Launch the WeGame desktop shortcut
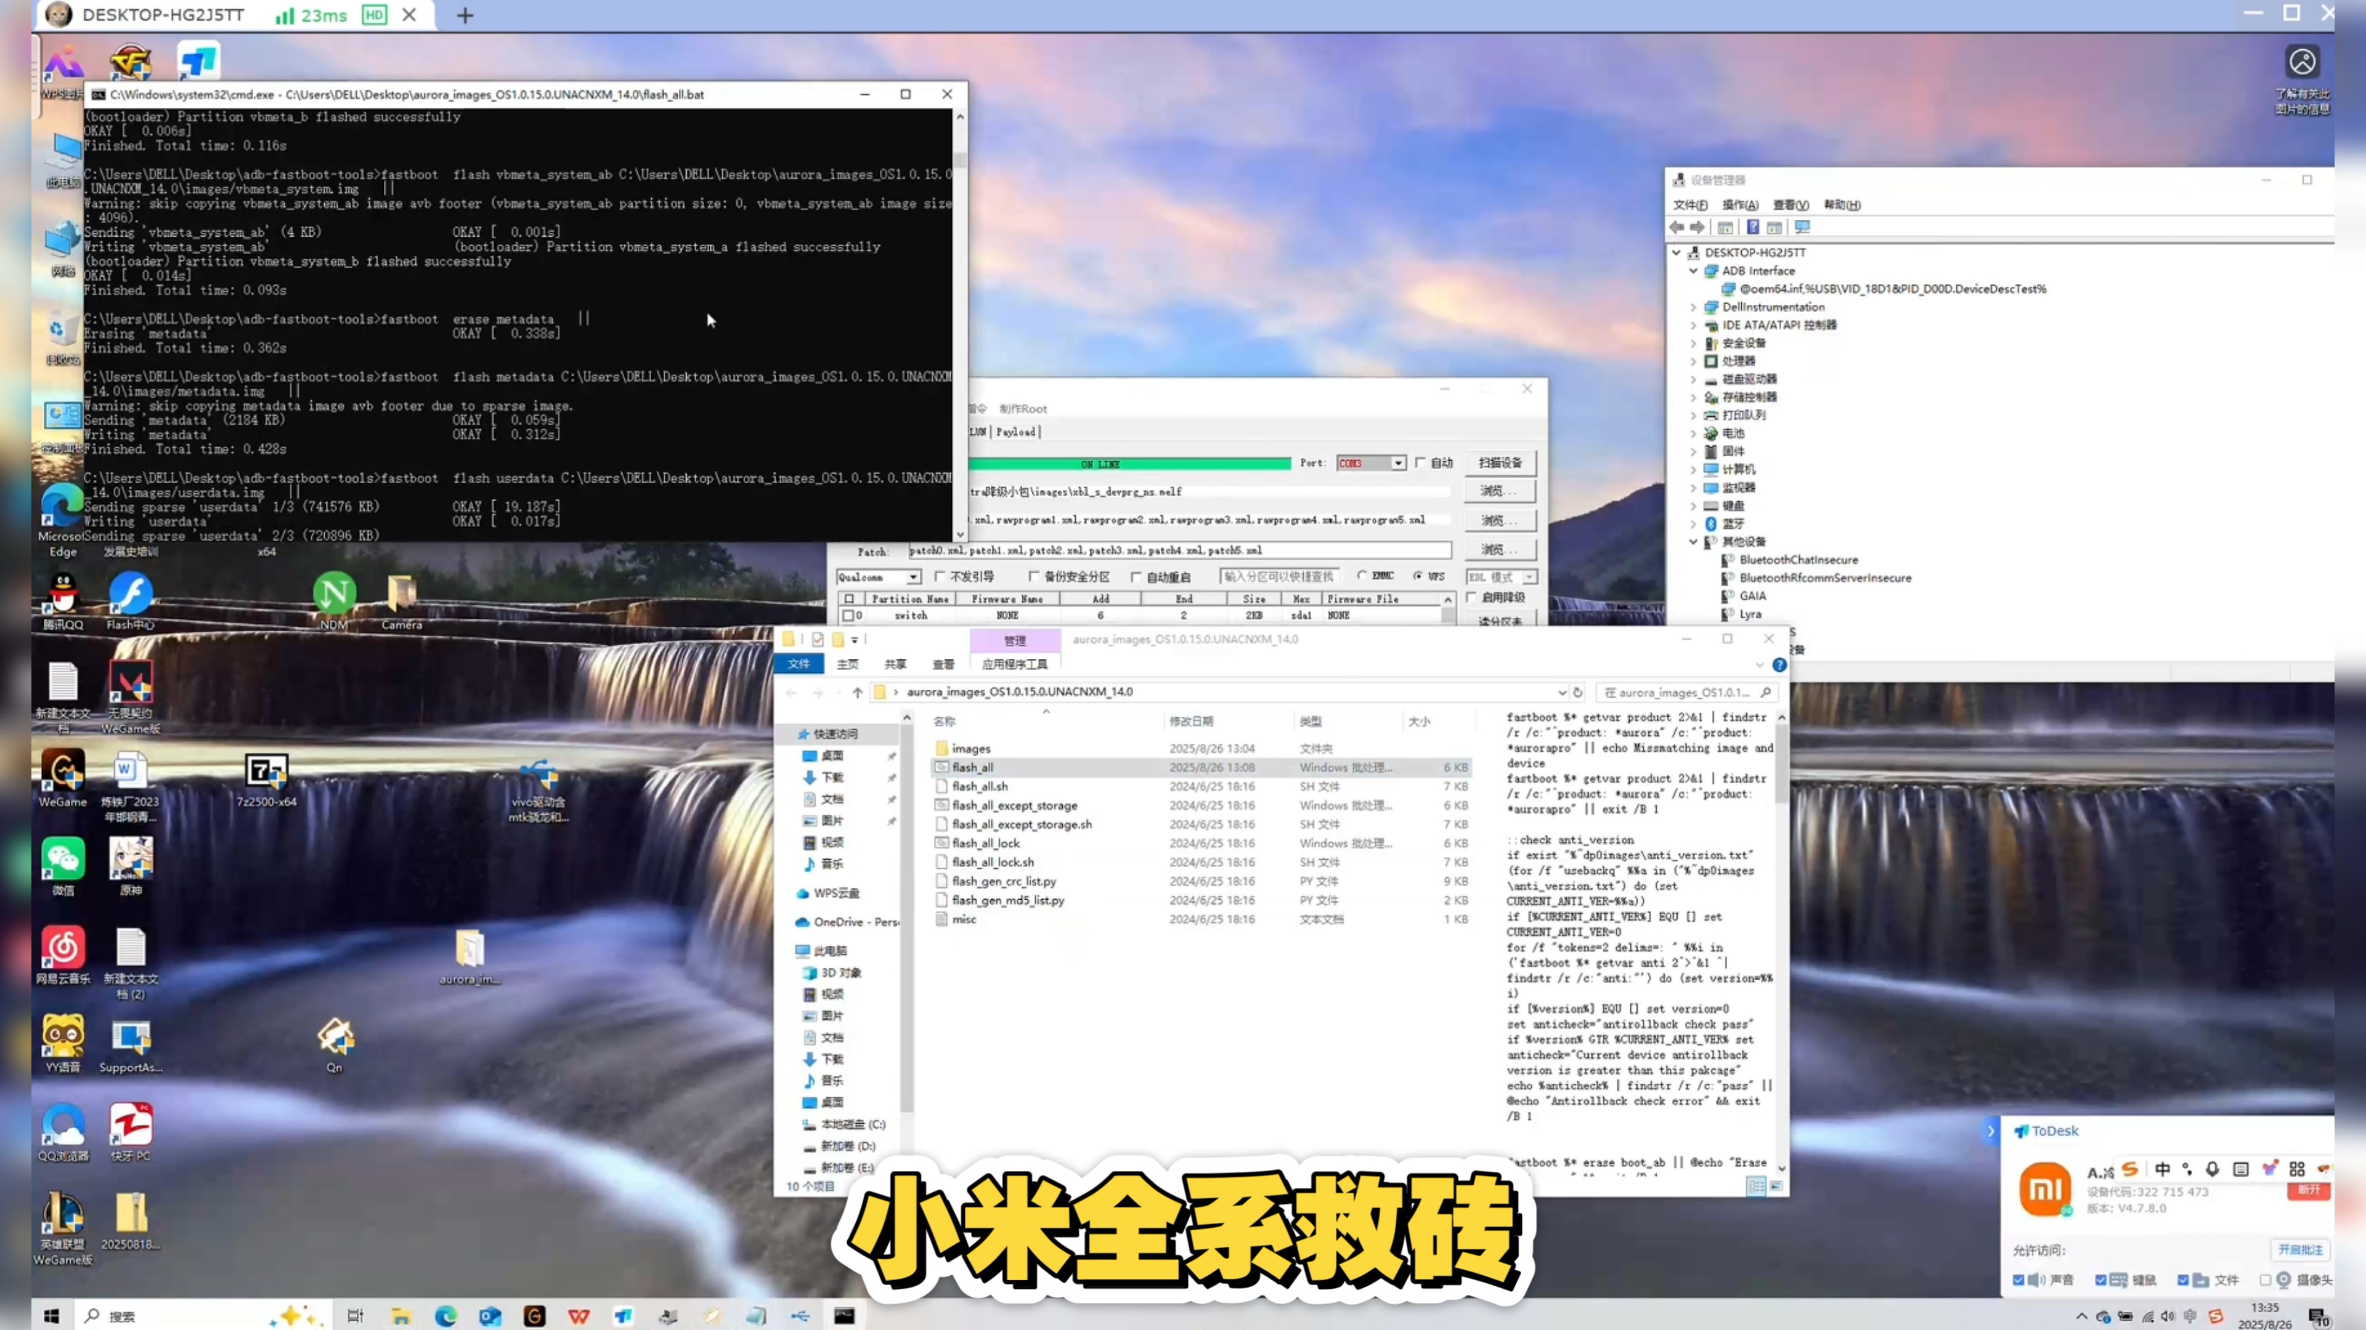The height and width of the screenshot is (1330, 2366). tap(62, 778)
